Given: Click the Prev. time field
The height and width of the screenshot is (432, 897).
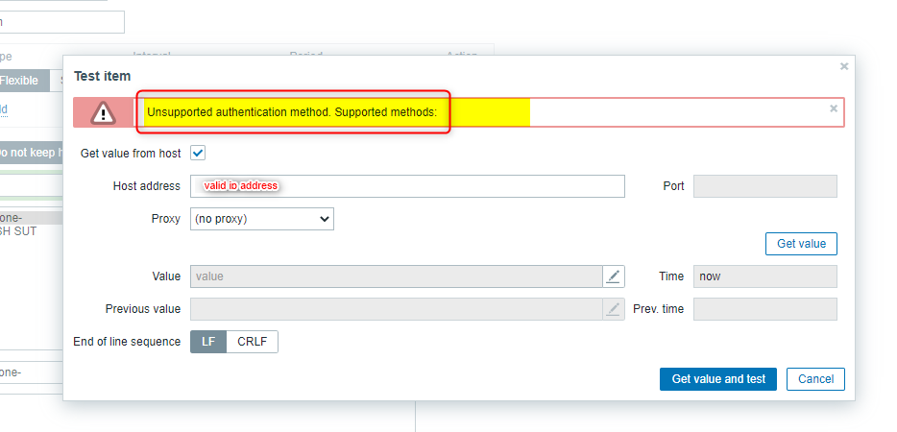Looking at the screenshot, I should [764, 309].
